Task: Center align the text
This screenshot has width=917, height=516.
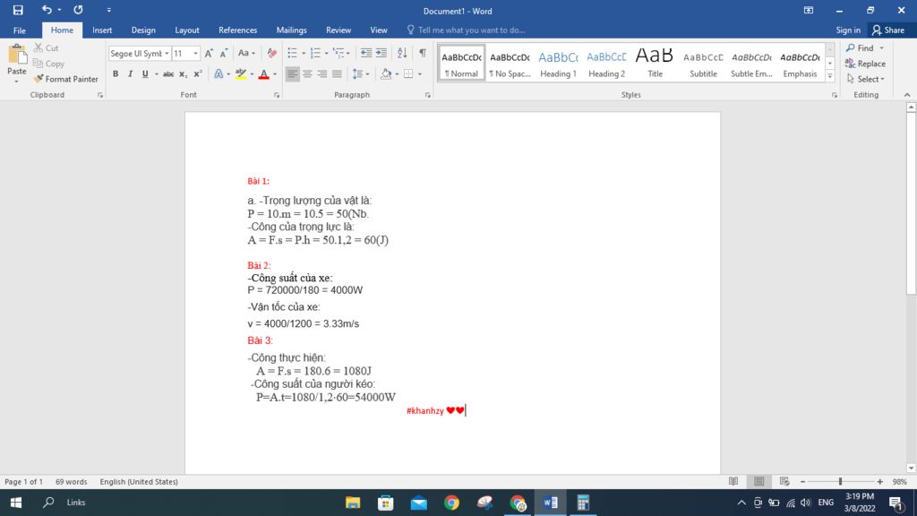Action: click(x=307, y=74)
